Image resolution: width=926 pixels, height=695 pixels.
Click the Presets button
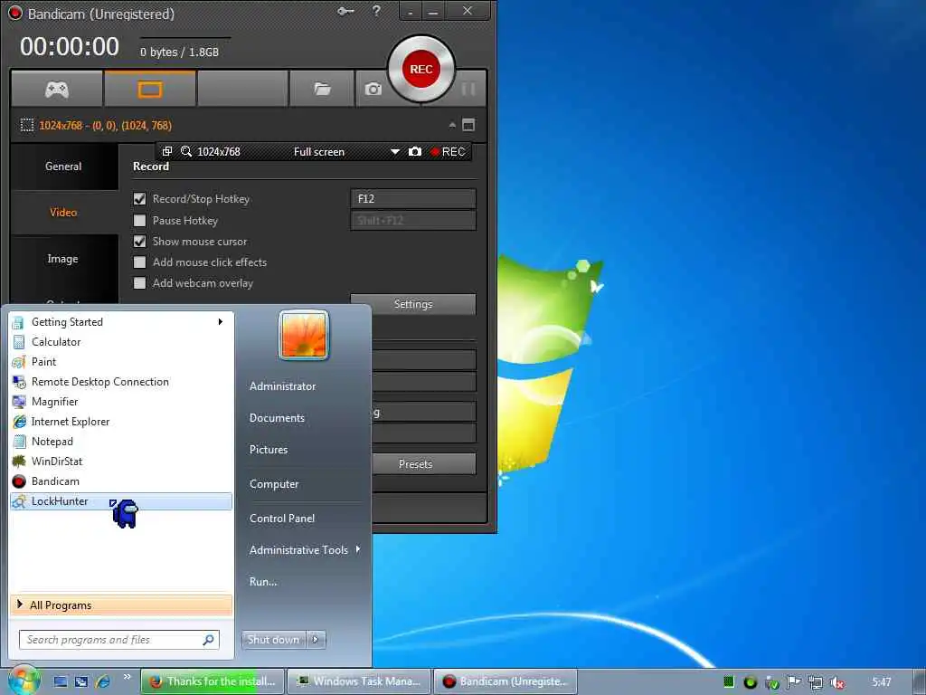point(423,464)
